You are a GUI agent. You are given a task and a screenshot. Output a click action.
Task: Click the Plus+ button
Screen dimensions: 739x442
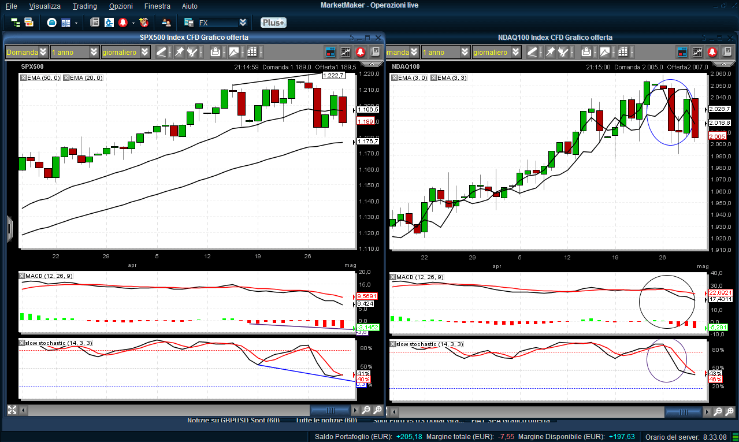273,23
